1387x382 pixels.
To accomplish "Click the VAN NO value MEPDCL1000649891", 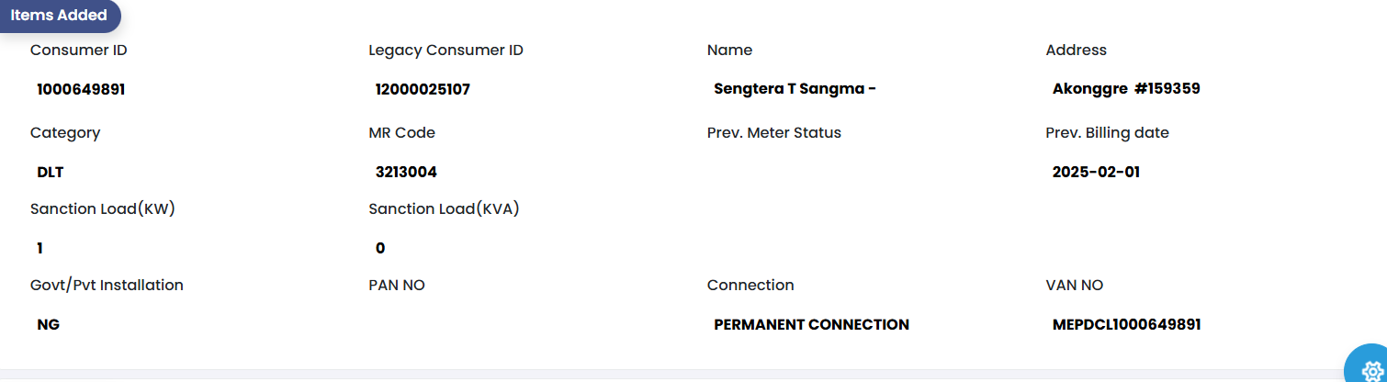I will (x=1126, y=324).
